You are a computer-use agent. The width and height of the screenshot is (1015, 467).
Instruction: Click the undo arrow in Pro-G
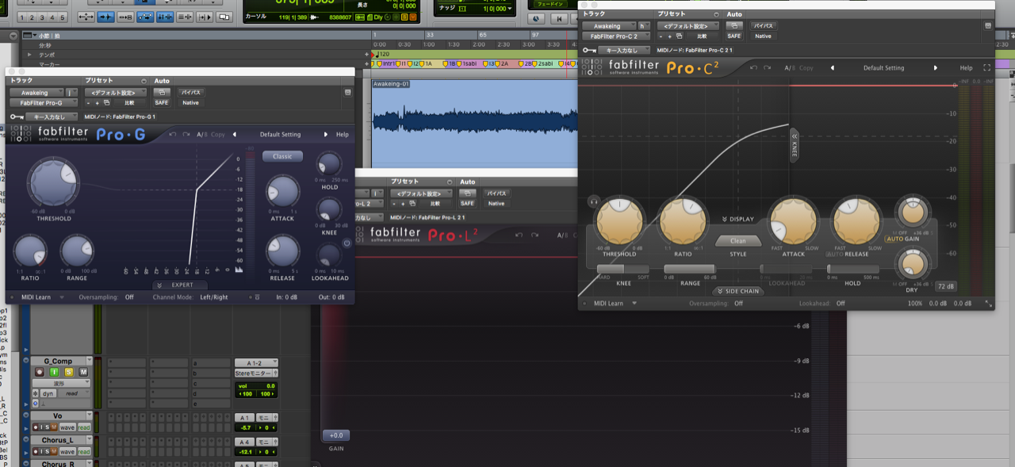pos(172,135)
